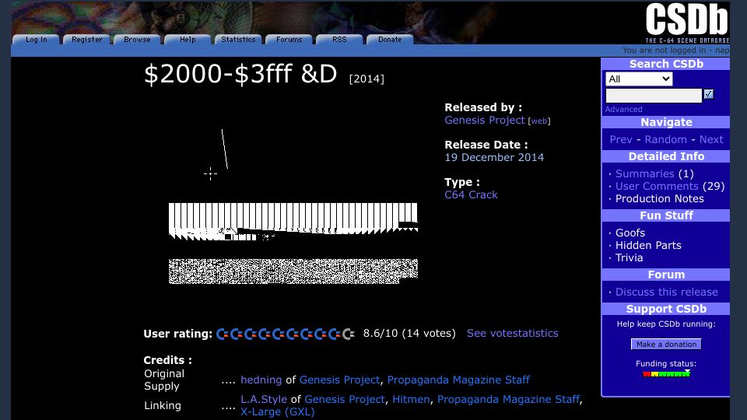Viewport: 747px width, 420px height.
Task: Open the Donate tab
Action: [390, 40]
